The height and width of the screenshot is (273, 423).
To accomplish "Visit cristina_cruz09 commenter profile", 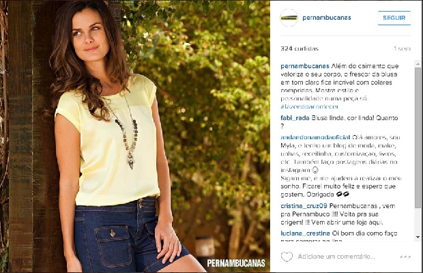I will pyautogui.click(x=304, y=206).
